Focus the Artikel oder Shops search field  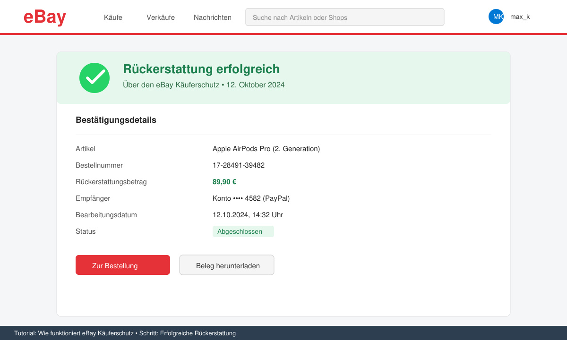(x=345, y=17)
